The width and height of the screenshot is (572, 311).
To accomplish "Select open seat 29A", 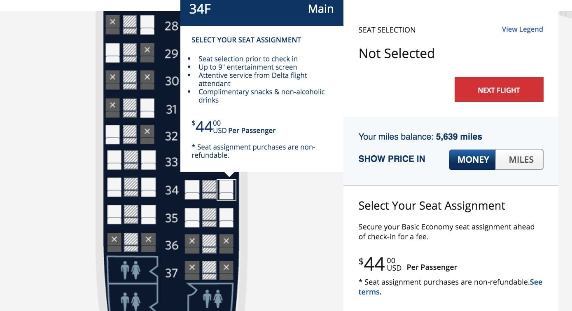I will [x=112, y=52].
